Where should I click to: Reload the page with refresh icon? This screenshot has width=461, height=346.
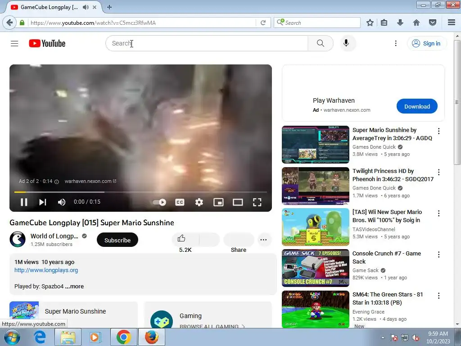[x=263, y=23]
